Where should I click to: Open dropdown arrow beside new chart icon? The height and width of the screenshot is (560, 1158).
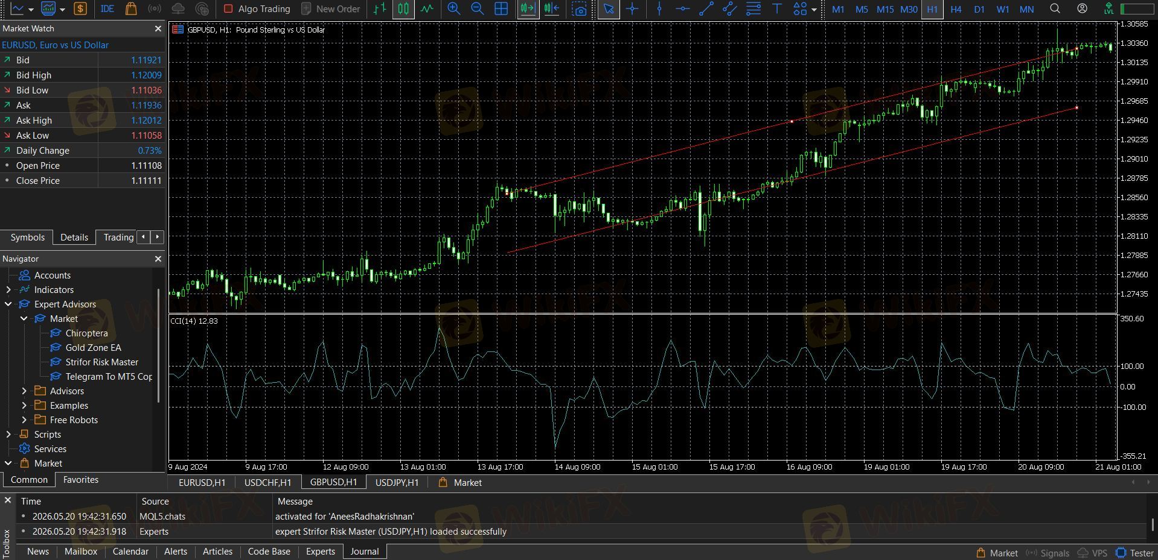click(31, 10)
